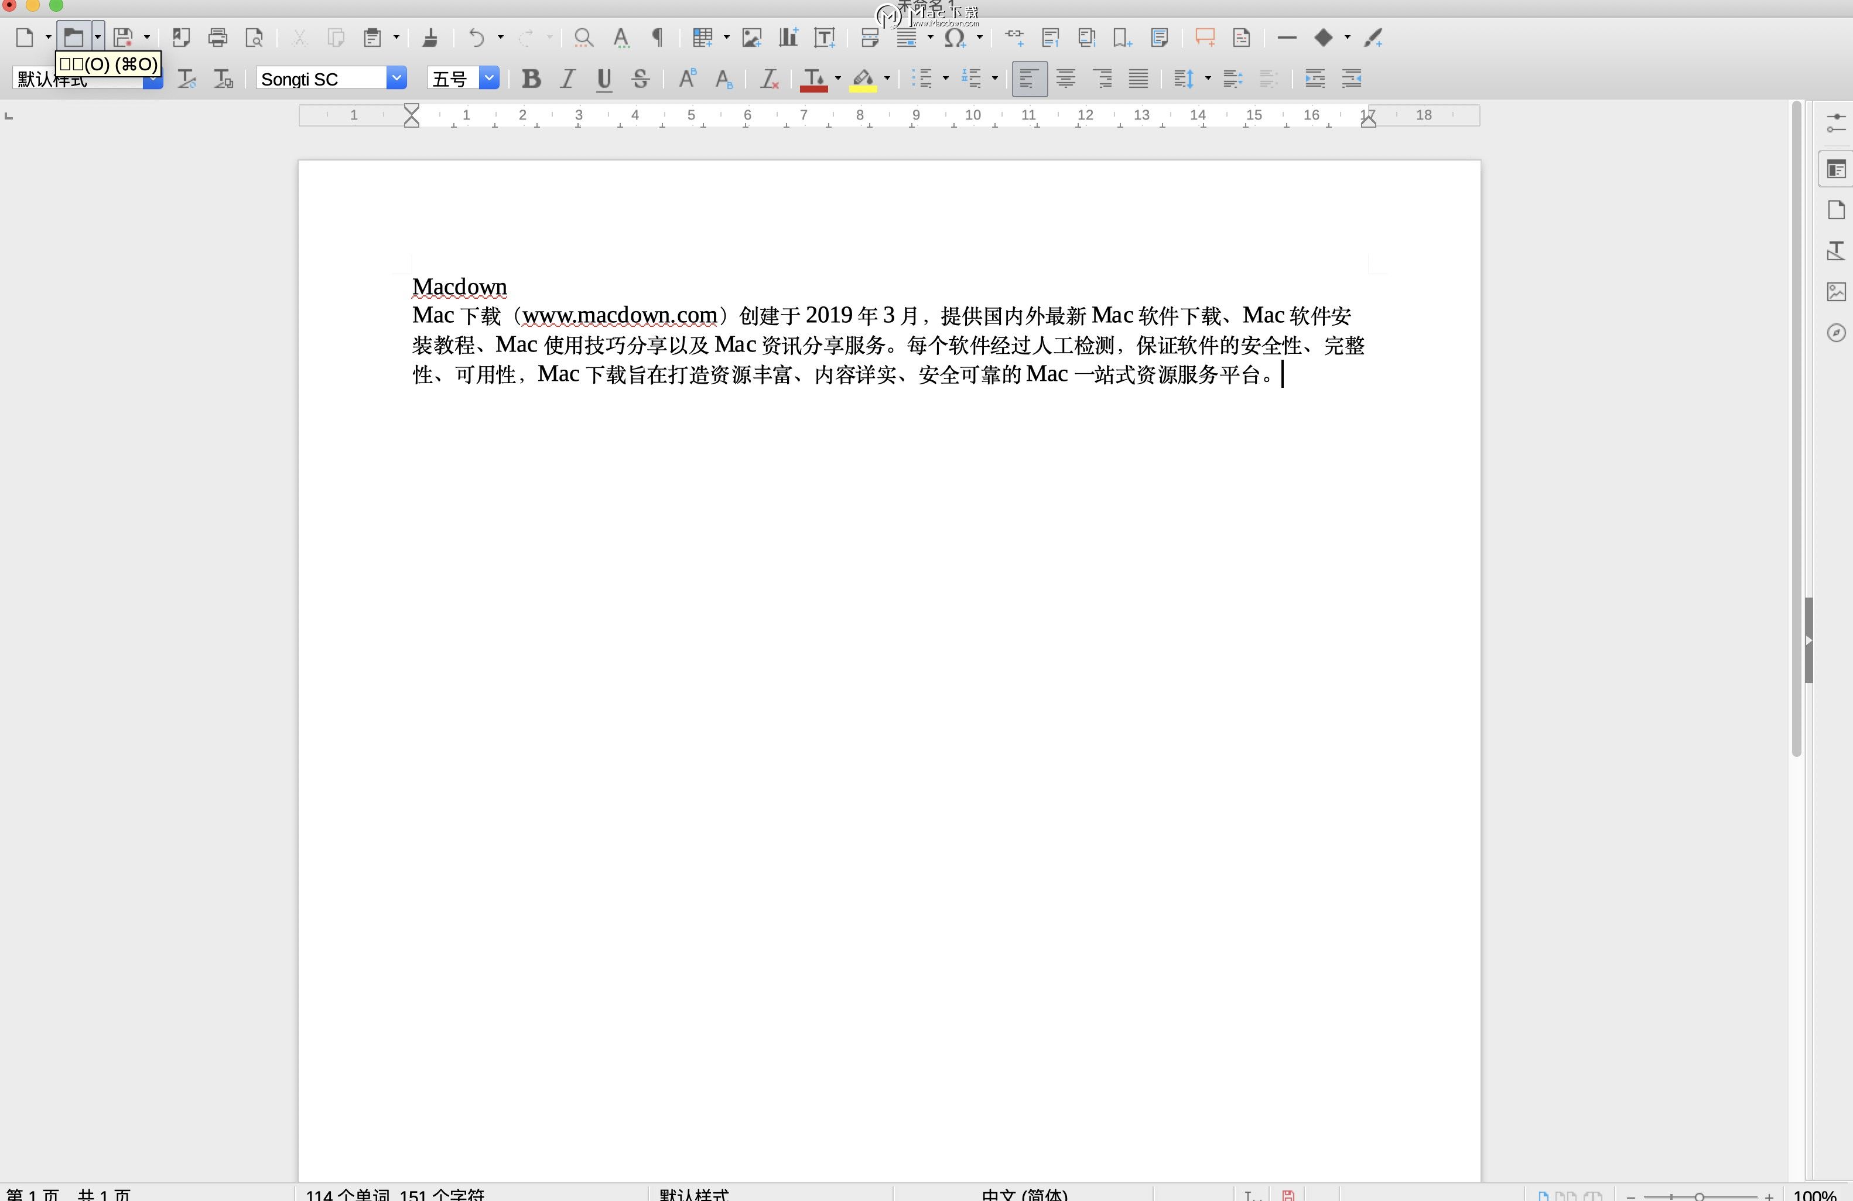Click the yellow highlighting color button
Viewport: 1853px width, 1201px height.
pos(863,79)
